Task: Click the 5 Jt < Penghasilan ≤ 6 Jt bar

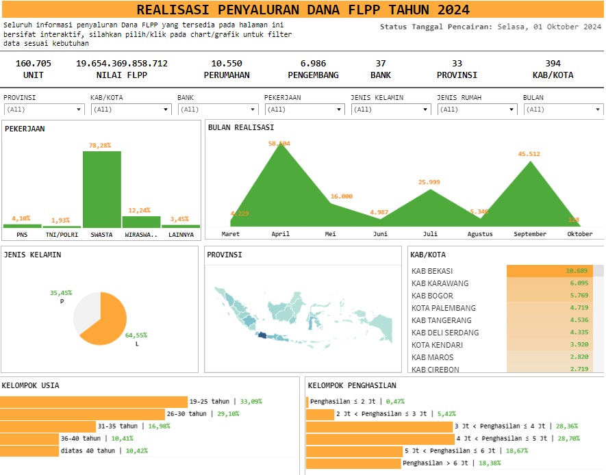Action: tap(355, 450)
